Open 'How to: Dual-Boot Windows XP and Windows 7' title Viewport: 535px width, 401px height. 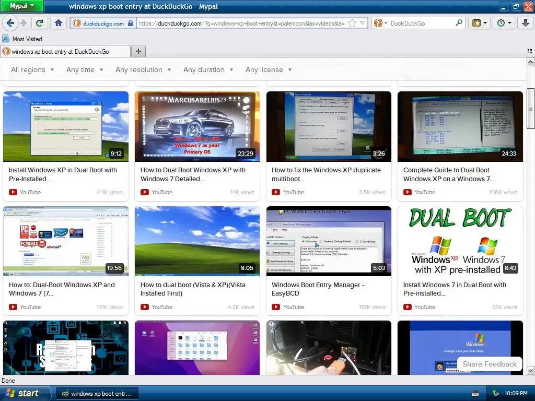pyautogui.click(x=62, y=289)
